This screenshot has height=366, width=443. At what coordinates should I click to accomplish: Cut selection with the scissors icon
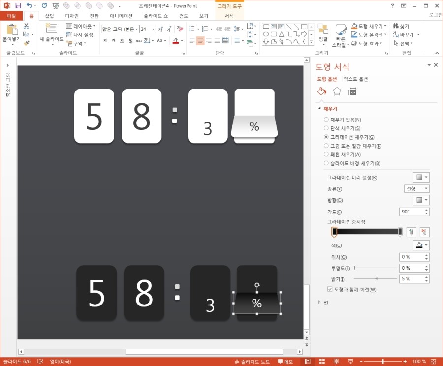click(x=26, y=26)
